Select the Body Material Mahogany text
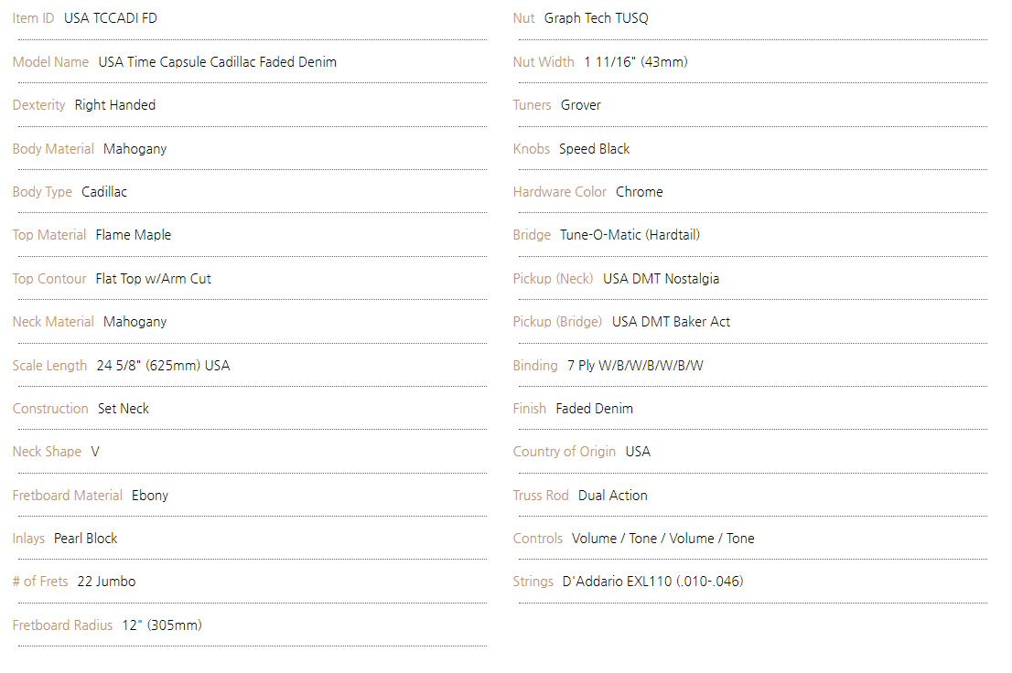 click(x=135, y=149)
